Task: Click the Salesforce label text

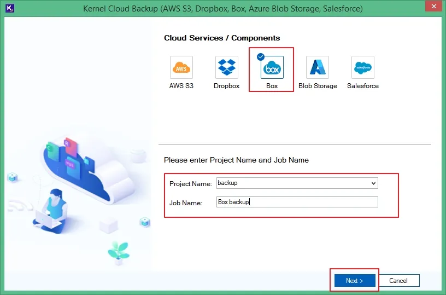Action: [x=363, y=86]
